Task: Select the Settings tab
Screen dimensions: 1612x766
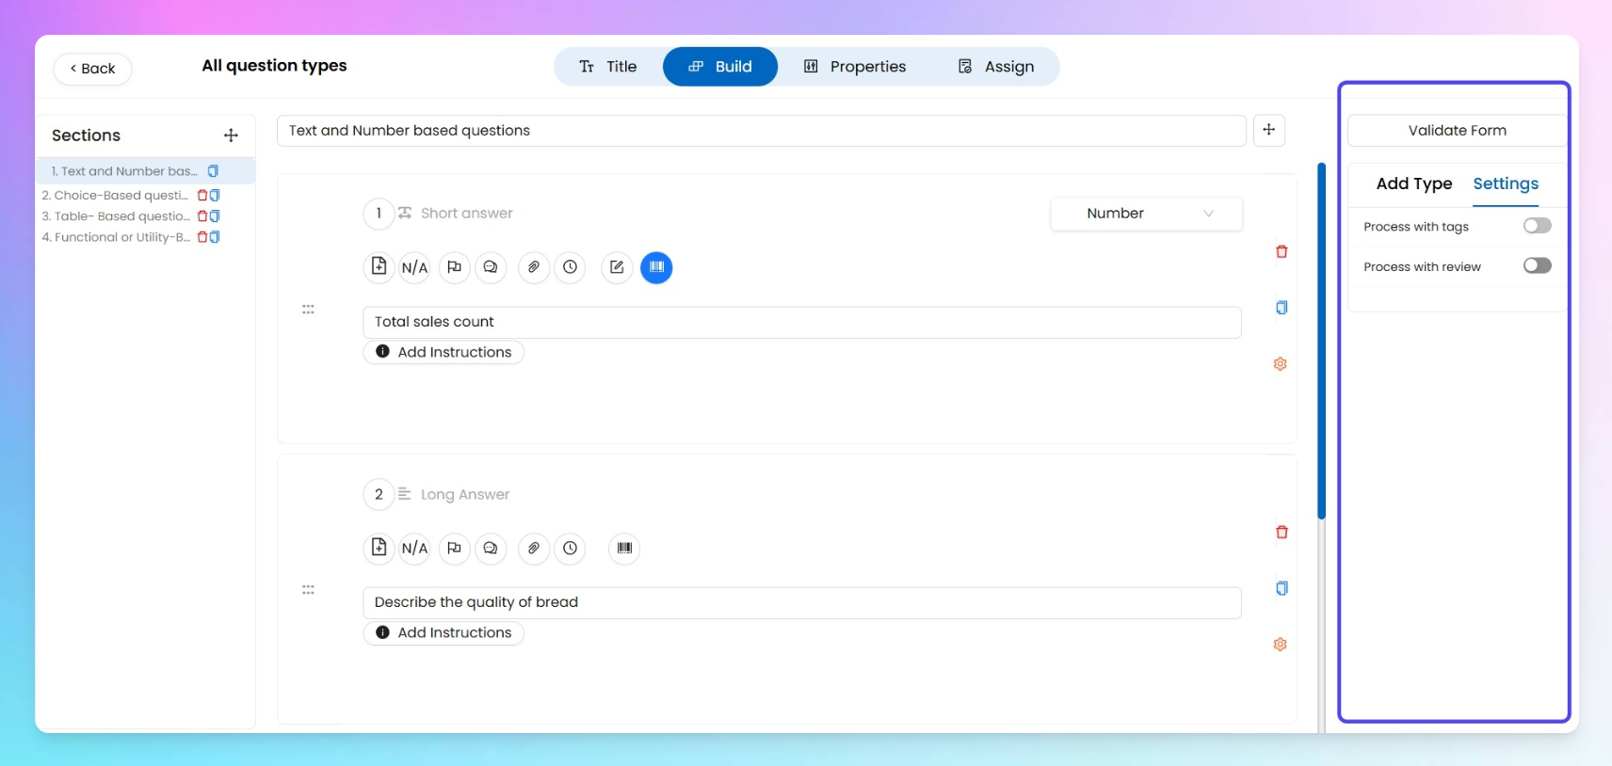Action: click(1506, 184)
